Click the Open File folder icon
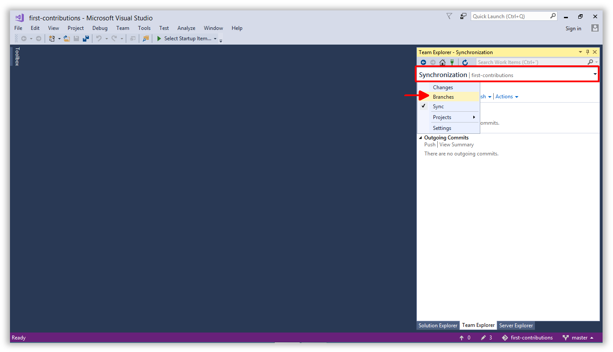The width and height of the screenshot is (613, 352). click(67, 39)
